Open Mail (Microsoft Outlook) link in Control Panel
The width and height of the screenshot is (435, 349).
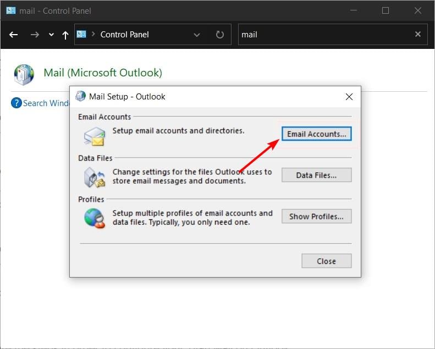(103, 73)
